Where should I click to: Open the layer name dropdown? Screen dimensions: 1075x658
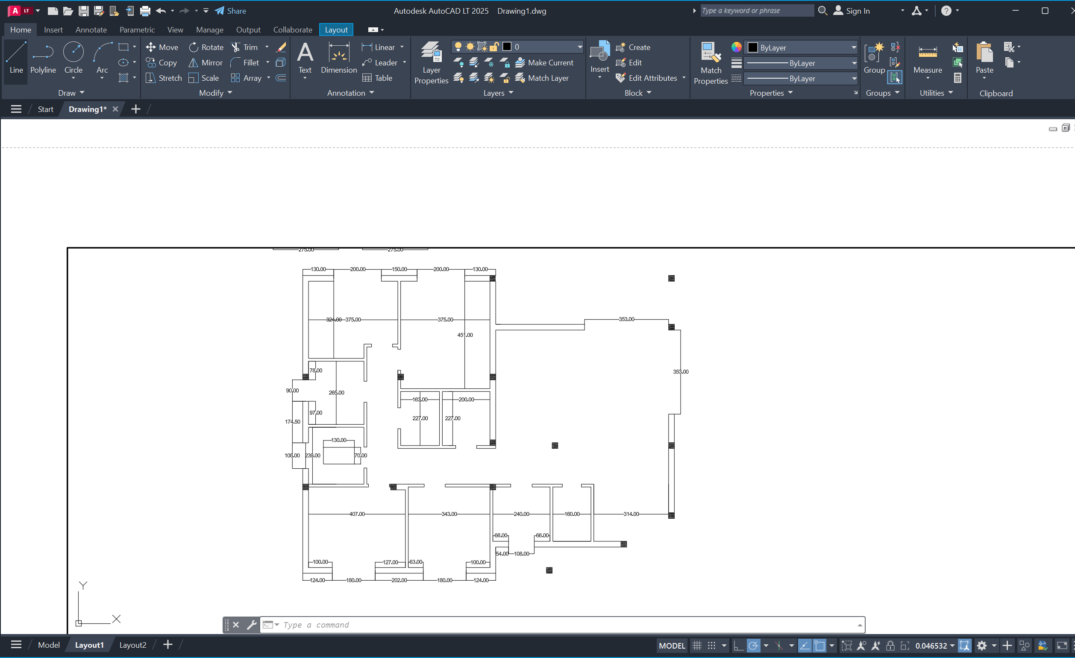point(579,47)
